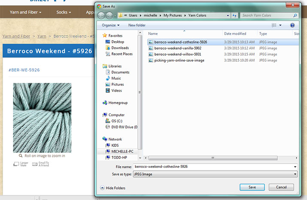Click the michelle breadcrumb in the address bar
Viewport: 307px width, 200px height.
tap(150, 15)
